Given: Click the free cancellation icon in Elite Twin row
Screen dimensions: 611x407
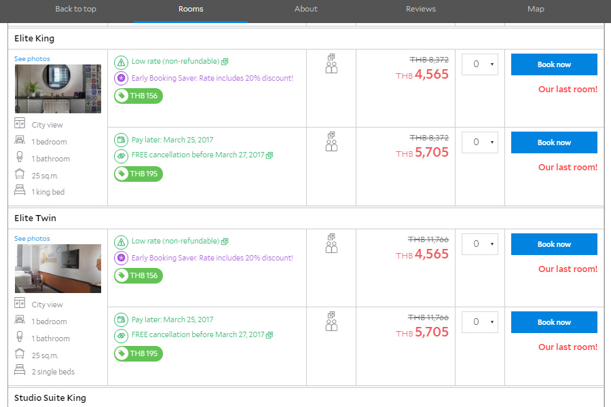Looking at the screenshot, I should [x=121, y=335].
